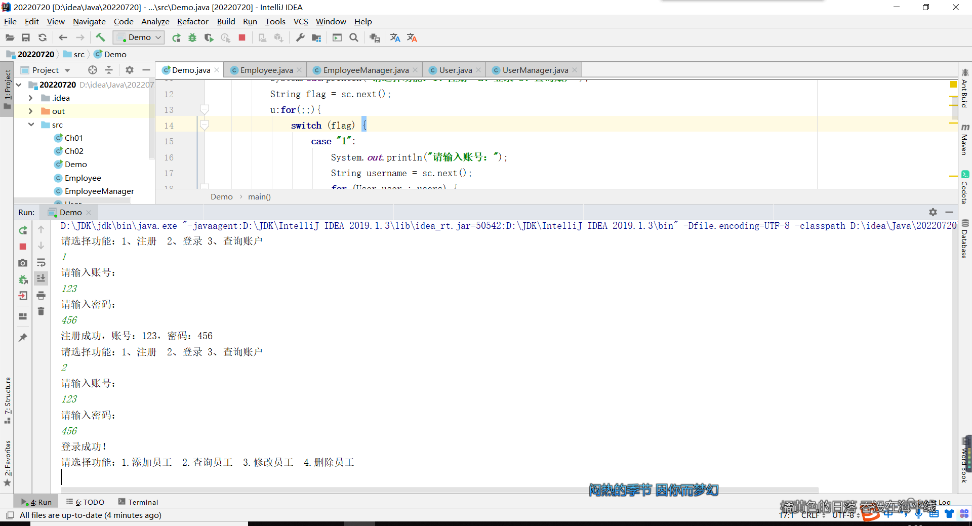Minimize the Run tool window panel
Viewport: 972px width, 526px height.
(949, 212)
